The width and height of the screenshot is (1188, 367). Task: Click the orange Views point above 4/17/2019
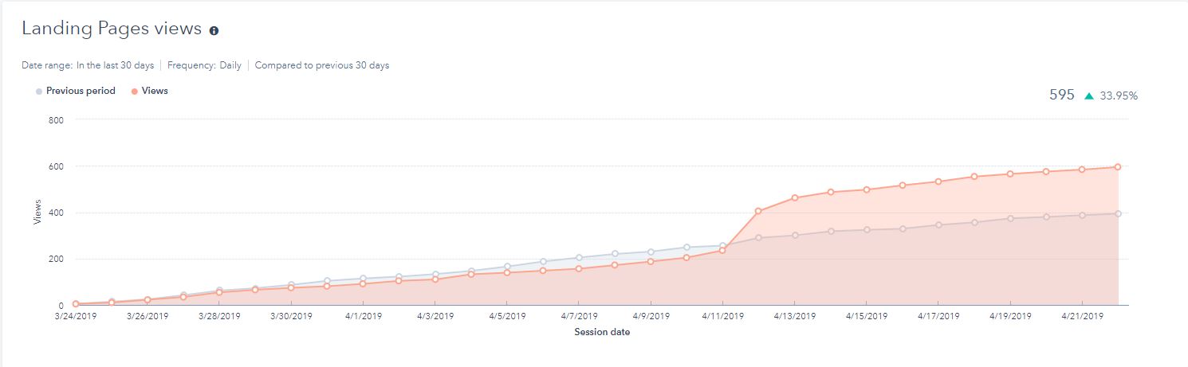point(938,182)
